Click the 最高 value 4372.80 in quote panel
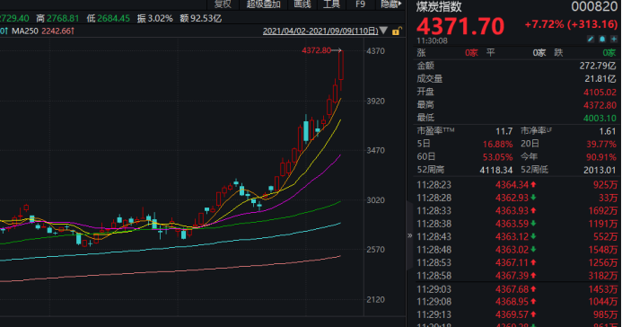 click(600, 105)
